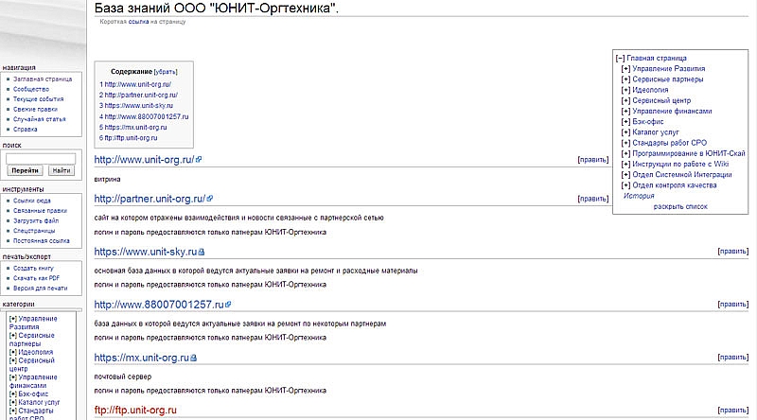The image size is (757, 420).
Task: Click lock icon beside https://www.unit-sky.ru heading
Action: click(x=202, y=253)
